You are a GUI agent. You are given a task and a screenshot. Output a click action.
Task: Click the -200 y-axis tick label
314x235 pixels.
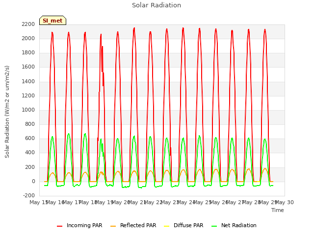click(x=29, y=195)
